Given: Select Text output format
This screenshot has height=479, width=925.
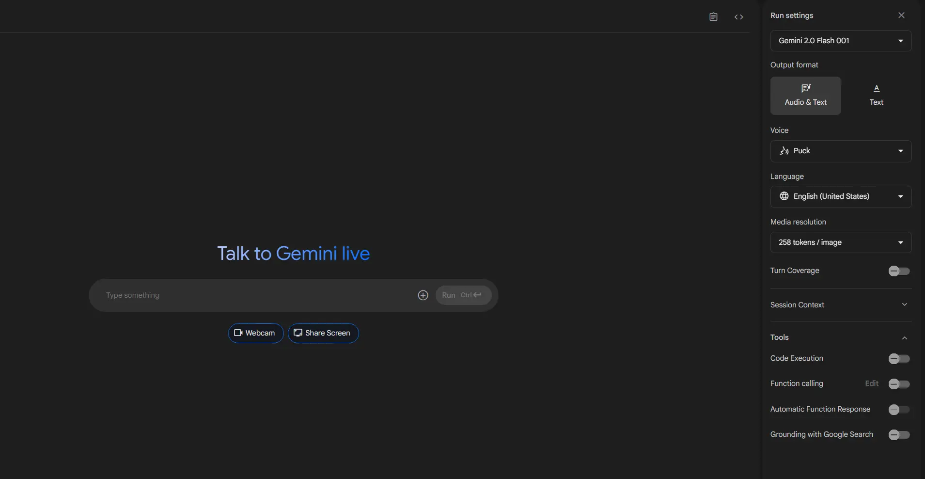Looking at the screenshot, I should pyautogui.click(x=876, y=96).
